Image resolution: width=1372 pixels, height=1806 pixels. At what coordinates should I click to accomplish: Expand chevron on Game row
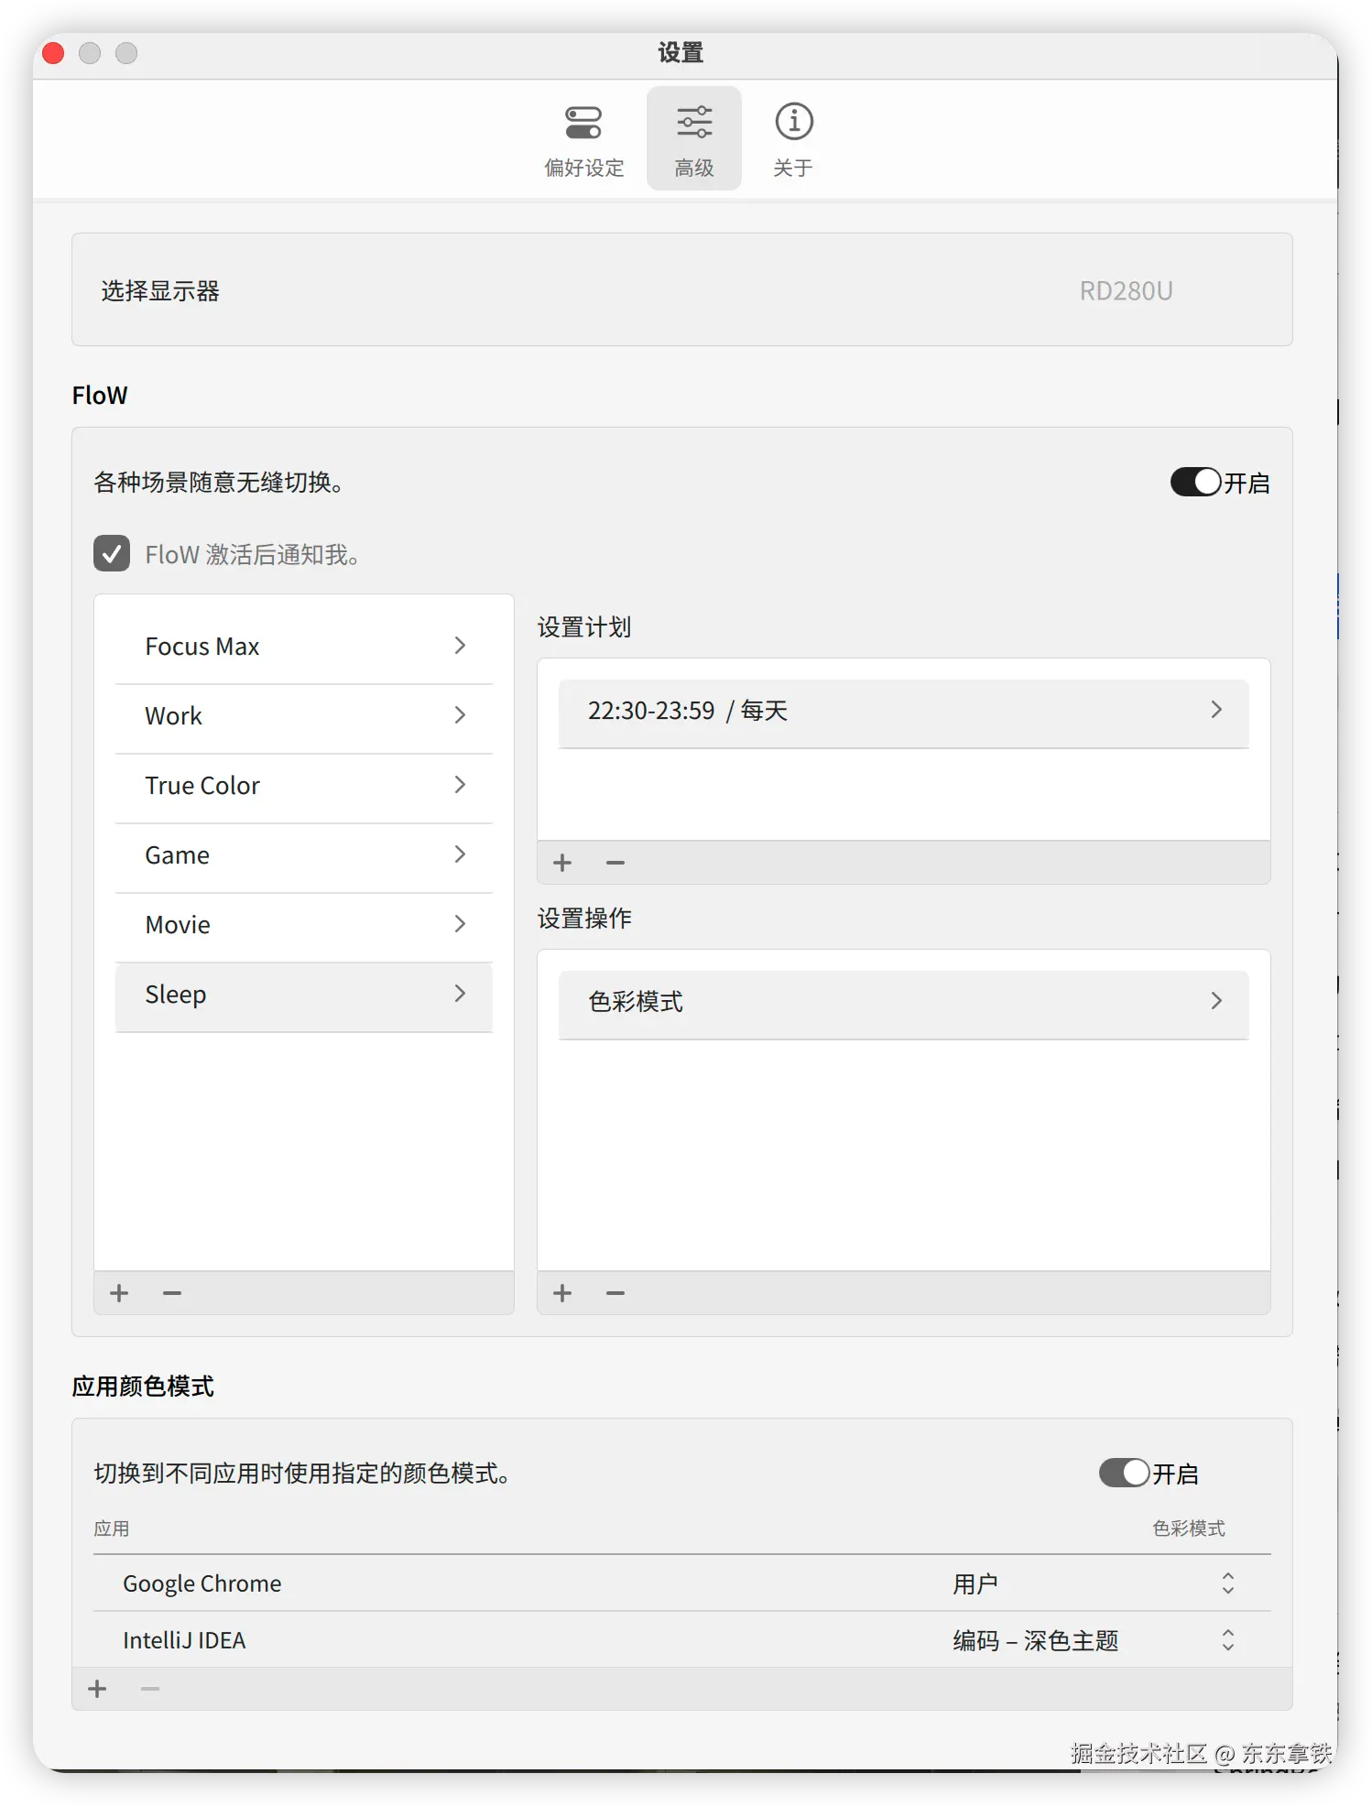click(x=460, y=854)
